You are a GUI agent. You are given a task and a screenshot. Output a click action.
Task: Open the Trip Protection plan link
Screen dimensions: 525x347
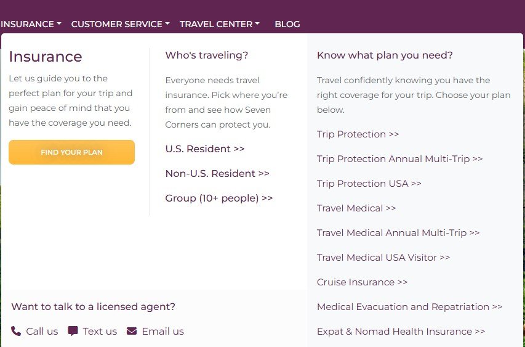[x=358, y=134]
